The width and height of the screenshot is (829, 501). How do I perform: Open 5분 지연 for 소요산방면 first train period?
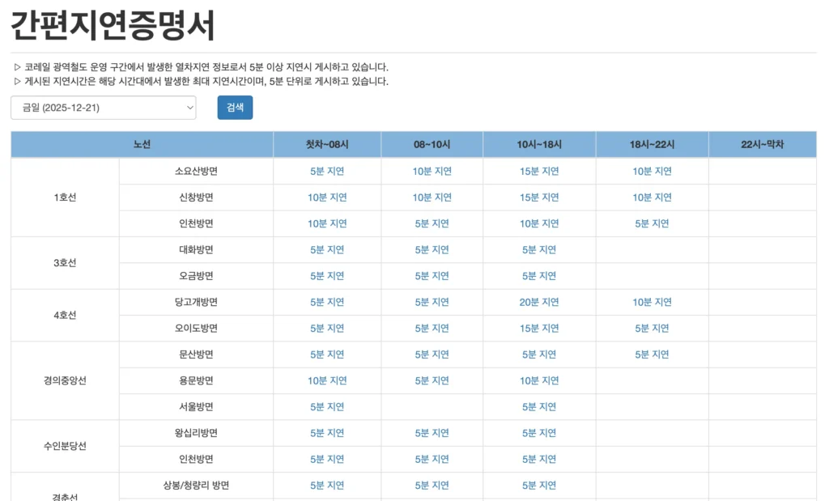pos(326,171)
